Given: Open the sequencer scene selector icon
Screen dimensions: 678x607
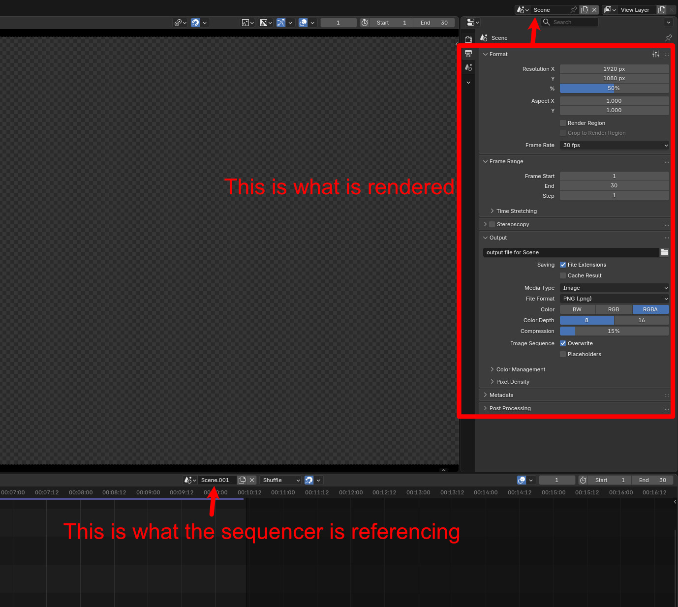Looking at the screenshot, I should (190, 480).
